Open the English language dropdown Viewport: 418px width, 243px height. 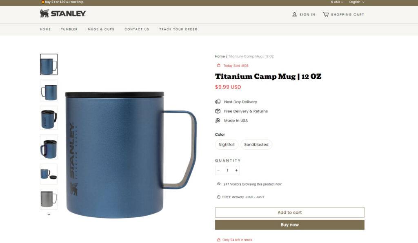(357, 2)
